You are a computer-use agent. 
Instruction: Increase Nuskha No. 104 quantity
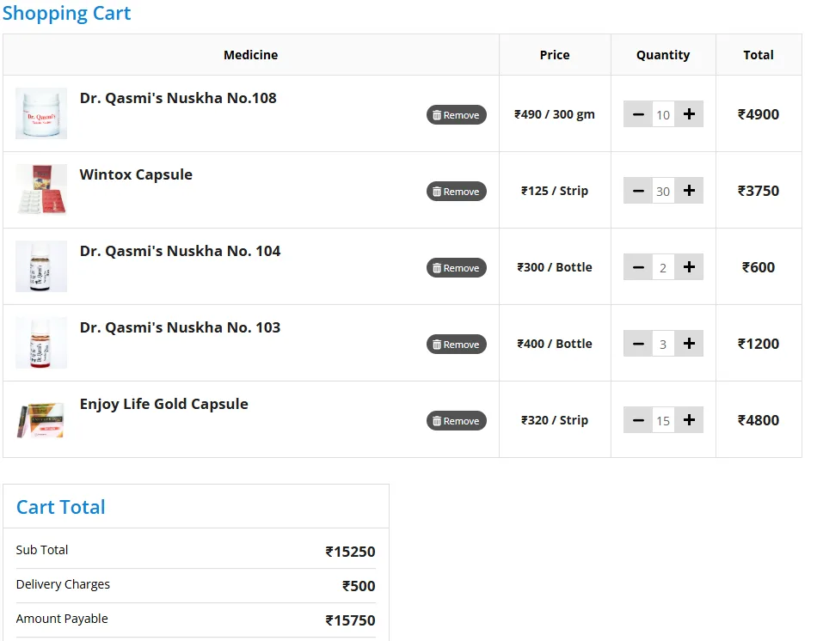coord(689,267)
